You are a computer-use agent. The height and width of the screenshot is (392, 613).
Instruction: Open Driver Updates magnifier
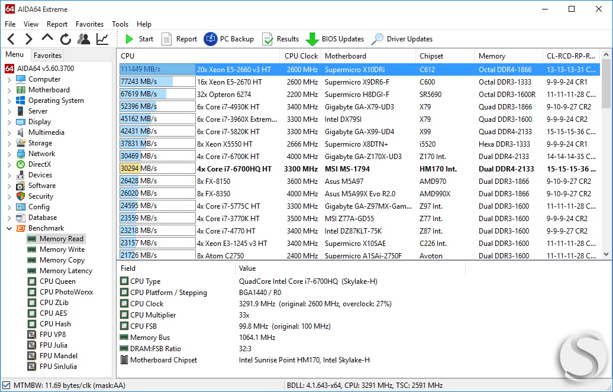tap(378, 39)
